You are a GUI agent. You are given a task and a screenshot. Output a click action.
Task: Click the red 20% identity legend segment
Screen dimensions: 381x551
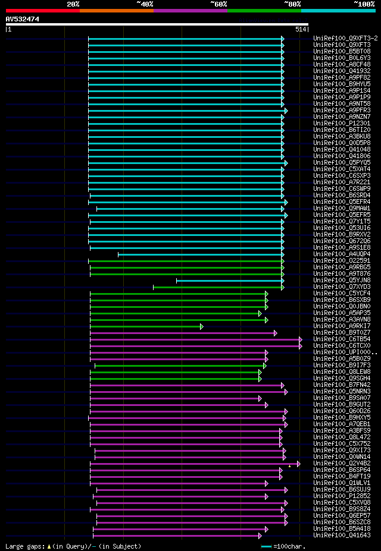coord(43,11)
